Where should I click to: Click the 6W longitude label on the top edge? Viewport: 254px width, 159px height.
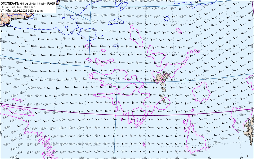click(x=172, y=2)
